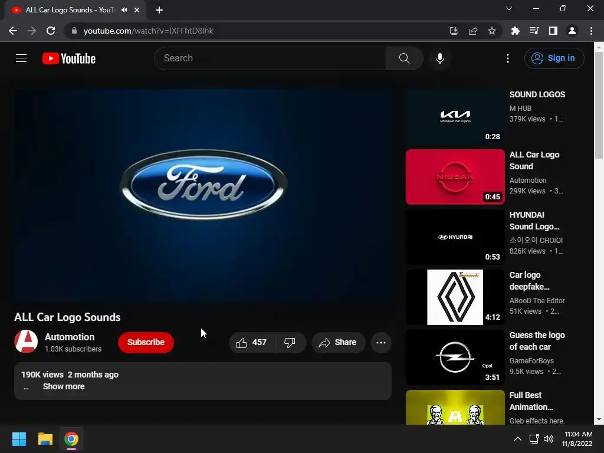Click the ABooD The Editor channel name
The height and width of the screenshot is (453, 604).
pos(537,300)
